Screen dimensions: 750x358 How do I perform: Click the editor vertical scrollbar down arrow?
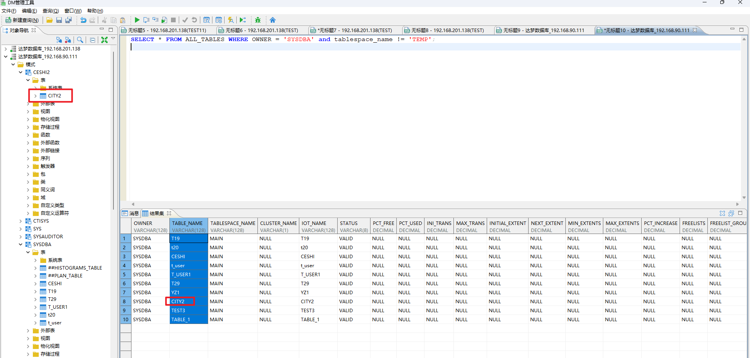(x=744, y=198)
